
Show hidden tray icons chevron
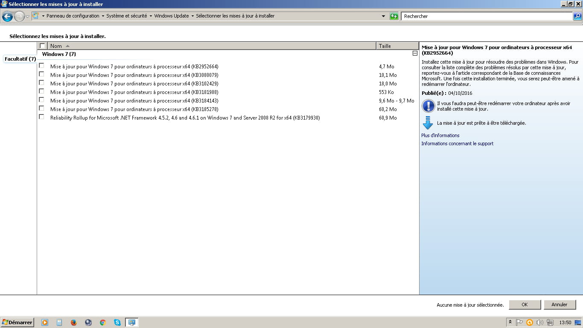(510, 322)
